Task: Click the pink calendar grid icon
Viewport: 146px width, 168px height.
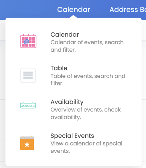Action: click(28, 41)
